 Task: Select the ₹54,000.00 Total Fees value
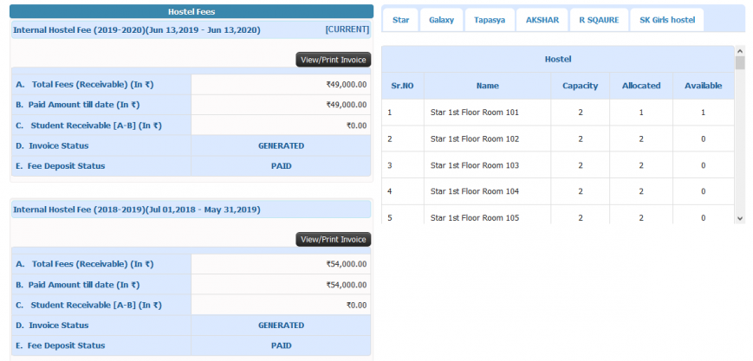pos(347,264)
